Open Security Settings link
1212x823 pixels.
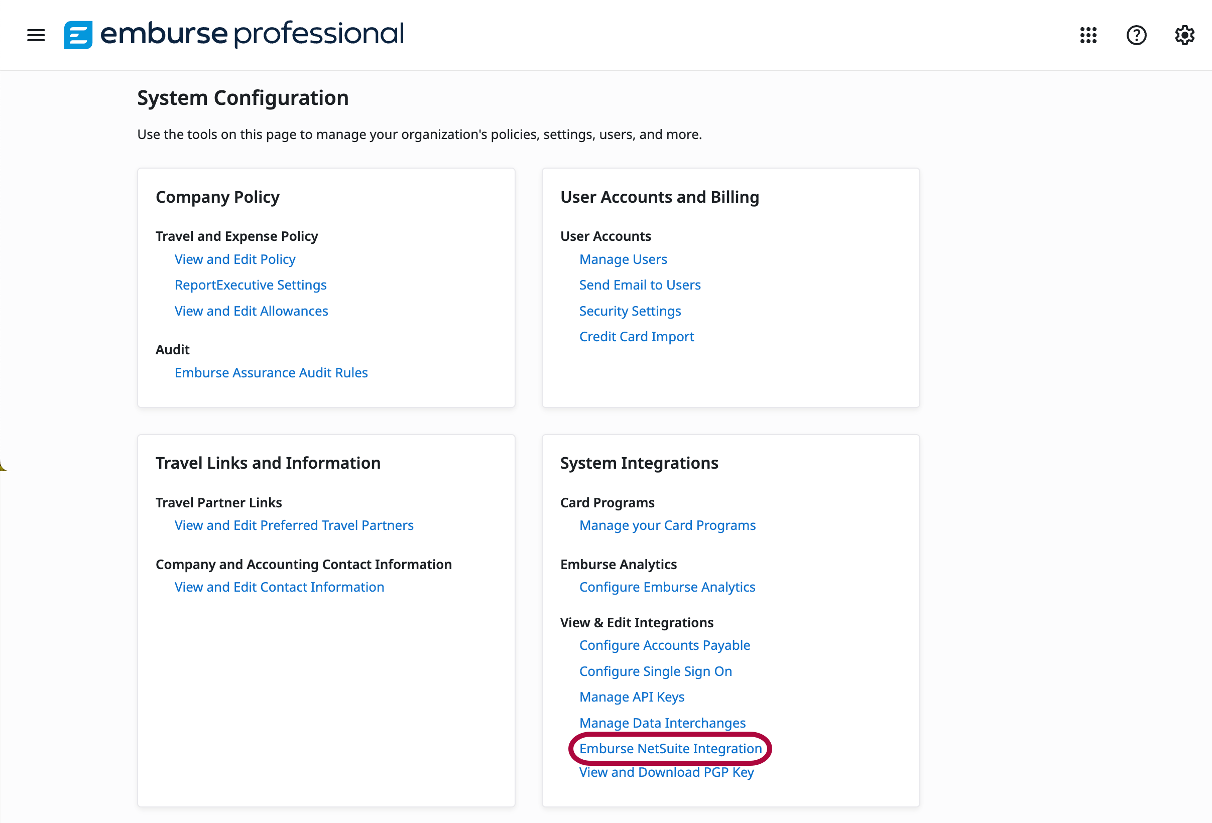click(630, 311)
